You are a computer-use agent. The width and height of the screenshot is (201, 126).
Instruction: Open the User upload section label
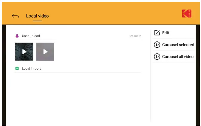click(x=31, y=36)
